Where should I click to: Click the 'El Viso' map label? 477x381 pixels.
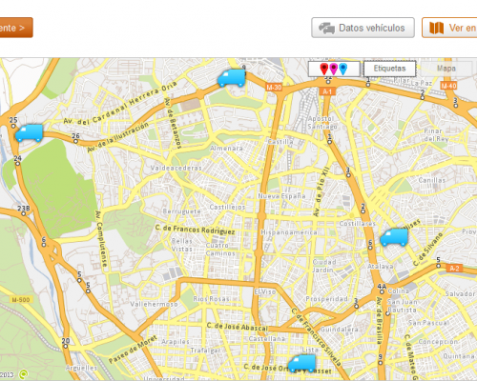coord(265,291)
